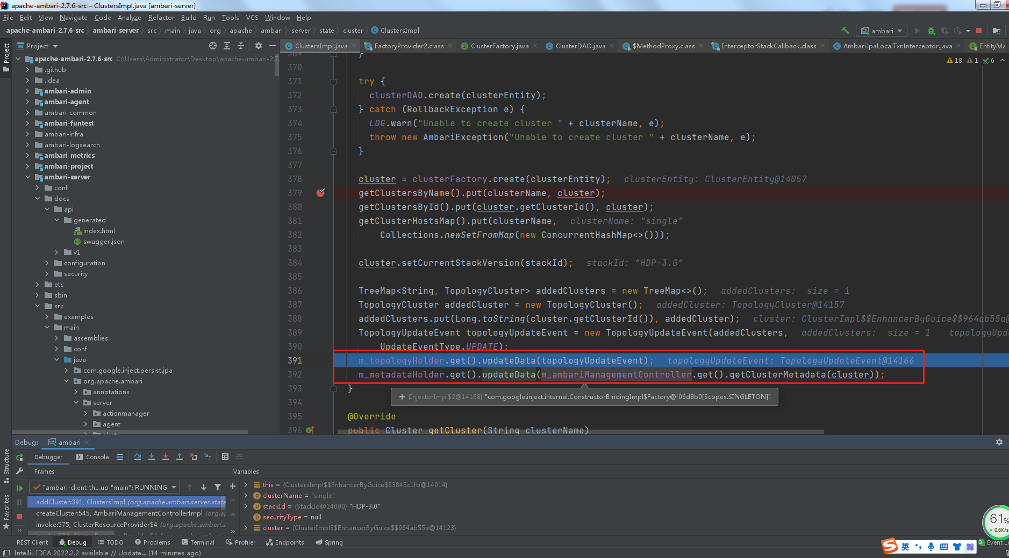Expand the InjectorImpl tooltip value with plus
This screenshot has width=1009, height=558.
pyautogui.click(x=402, y=397)
